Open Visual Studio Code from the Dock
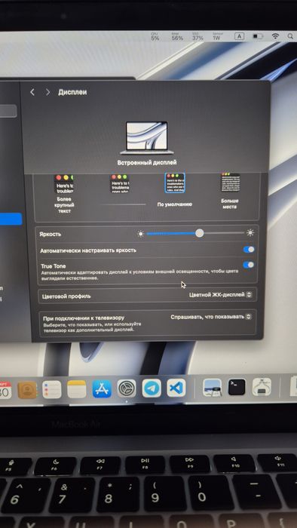297x528 pixels. coord(176,388)
